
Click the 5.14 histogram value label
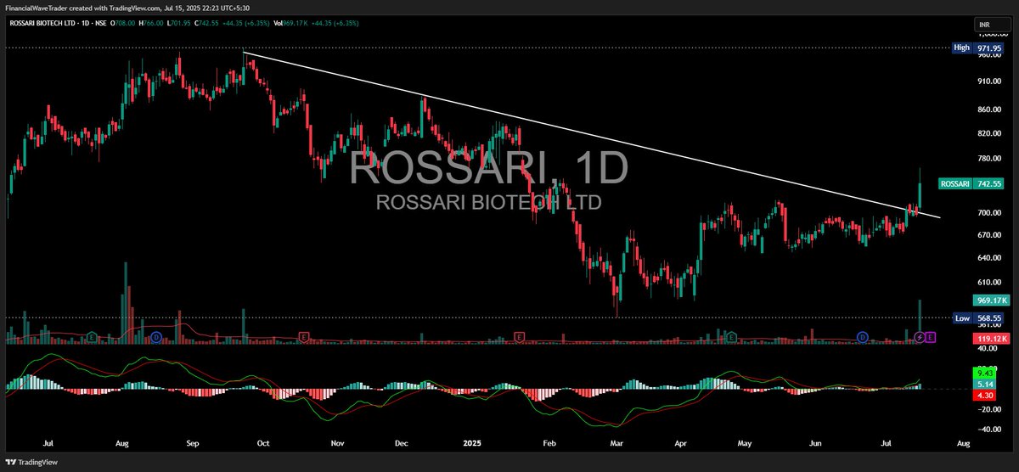point(984,384)
